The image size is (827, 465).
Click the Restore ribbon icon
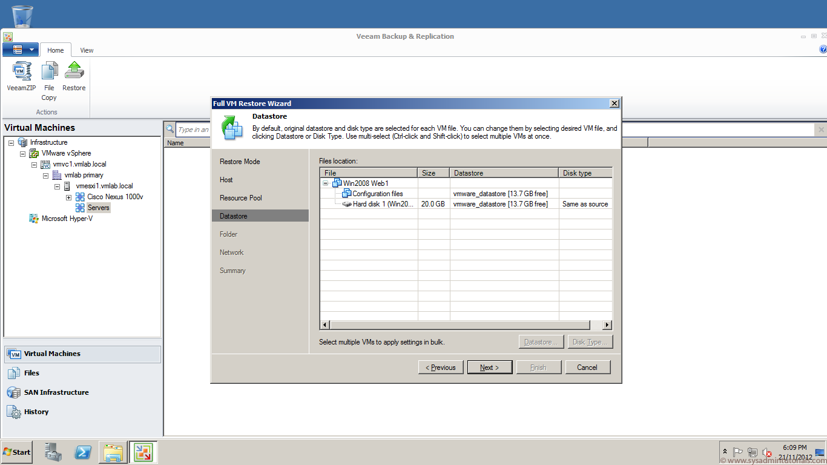[x=74, y=71]
